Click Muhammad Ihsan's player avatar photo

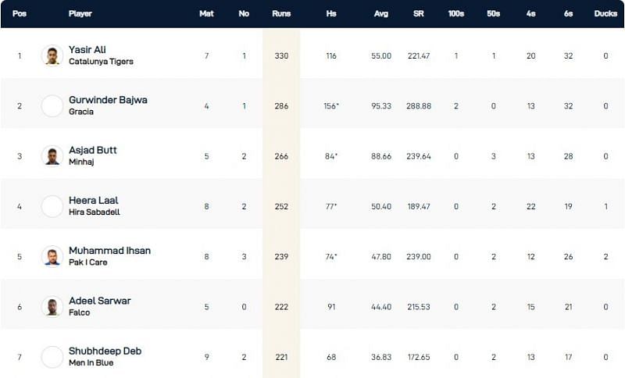[52, 256]
